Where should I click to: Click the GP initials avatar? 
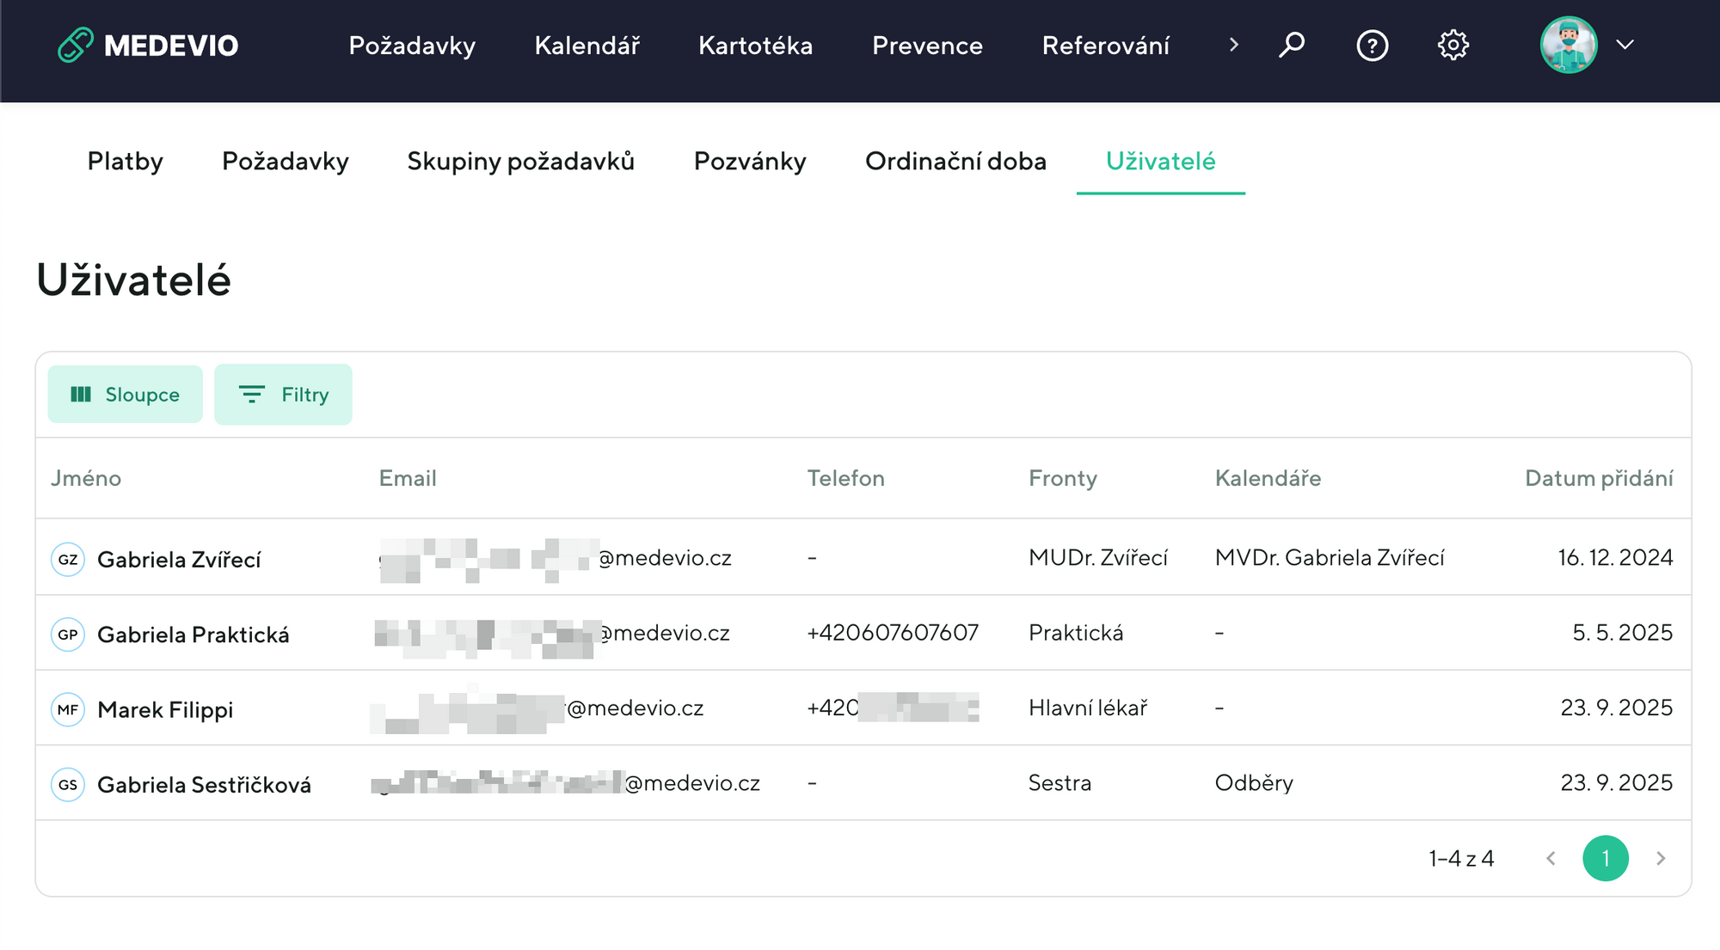(68, 634)
